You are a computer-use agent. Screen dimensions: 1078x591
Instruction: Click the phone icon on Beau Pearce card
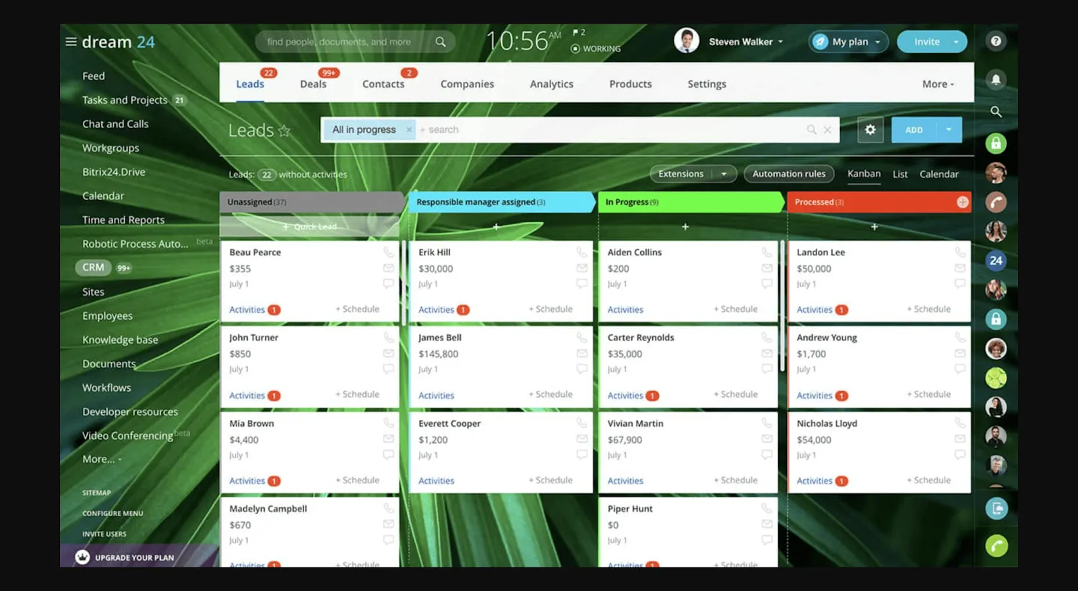pos(389,252)
